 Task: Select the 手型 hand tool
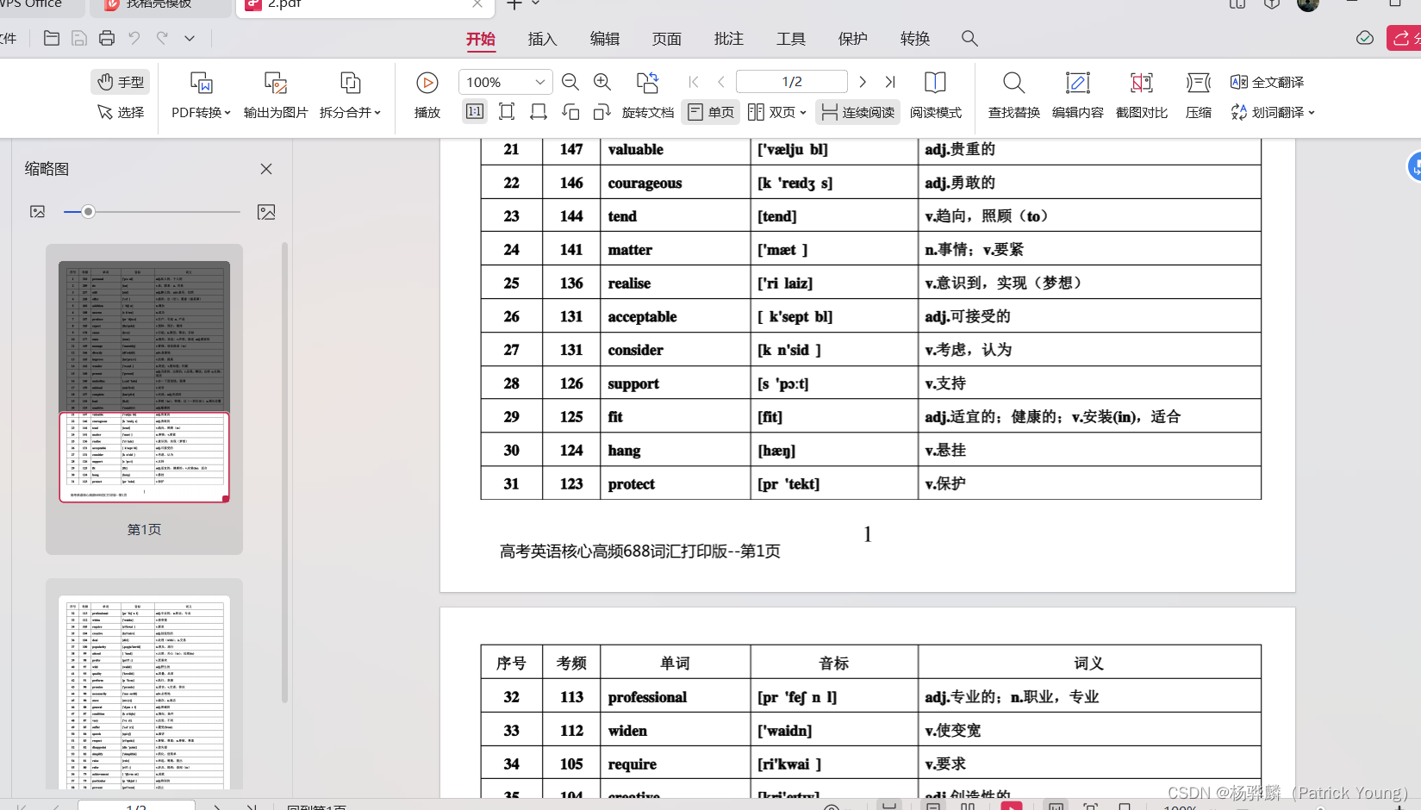[x=121, y=82]
